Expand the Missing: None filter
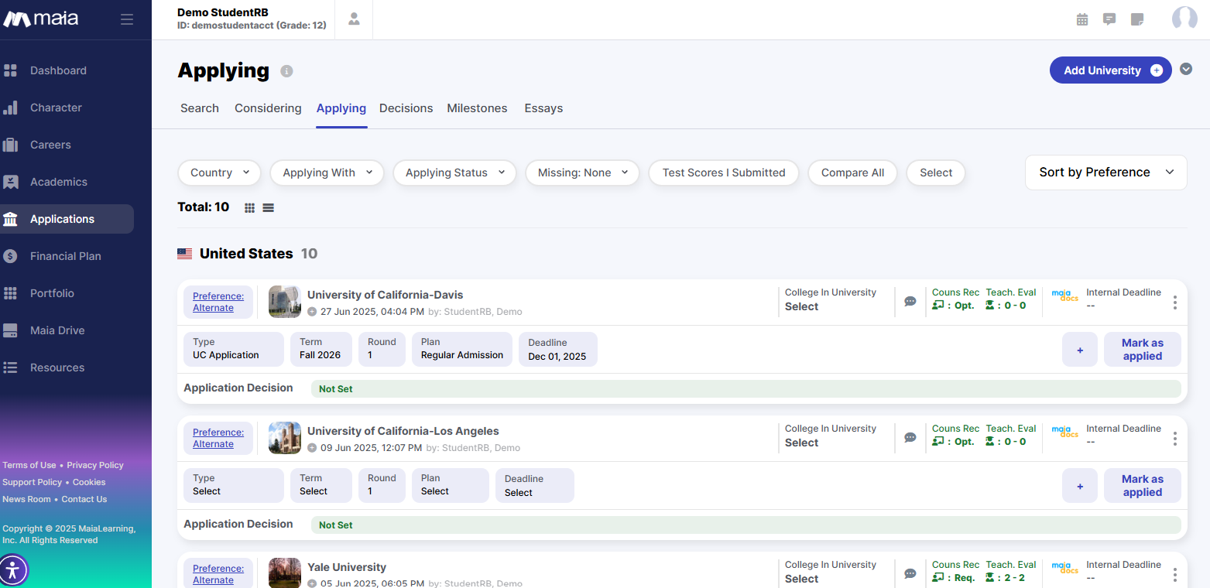The image size is (1210, 588). click(582, 173)
